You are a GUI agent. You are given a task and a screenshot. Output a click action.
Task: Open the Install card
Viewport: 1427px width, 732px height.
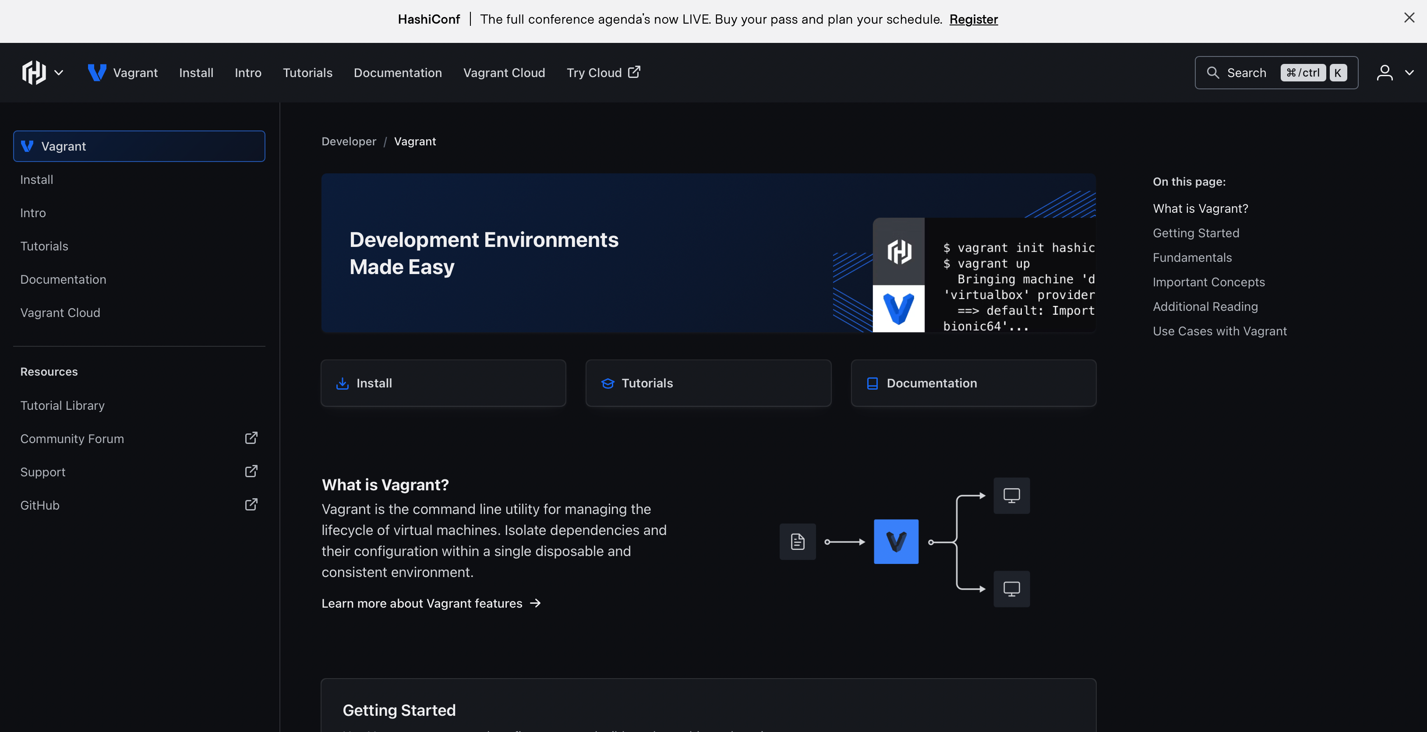(443, 383)
